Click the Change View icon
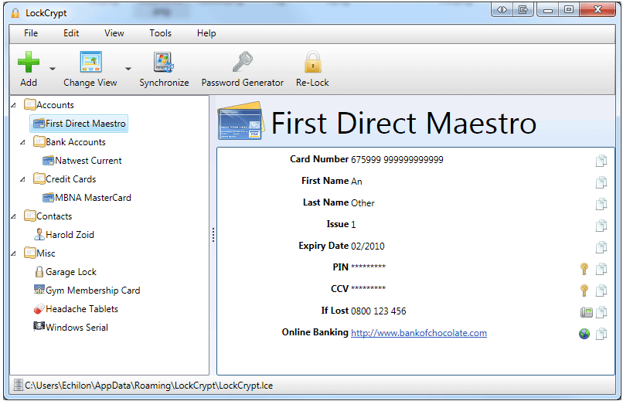The width and height of the screenshot is (623, 401). click(90, 62)
